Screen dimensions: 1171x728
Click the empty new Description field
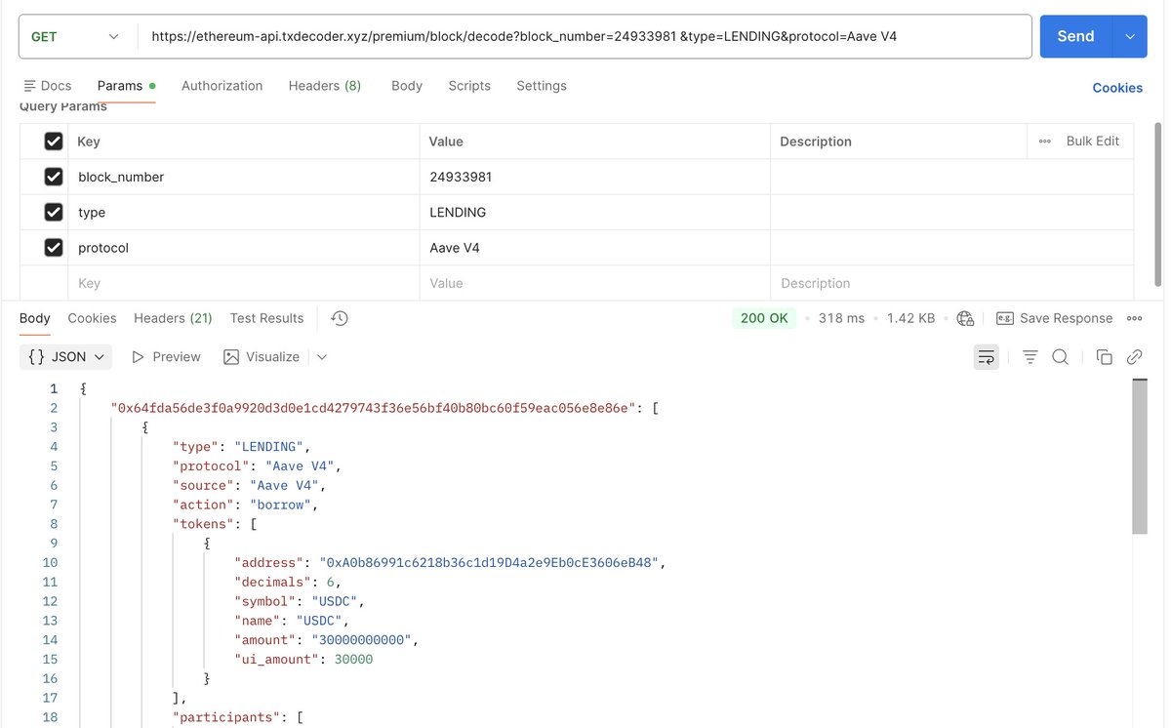coord(952,283)
